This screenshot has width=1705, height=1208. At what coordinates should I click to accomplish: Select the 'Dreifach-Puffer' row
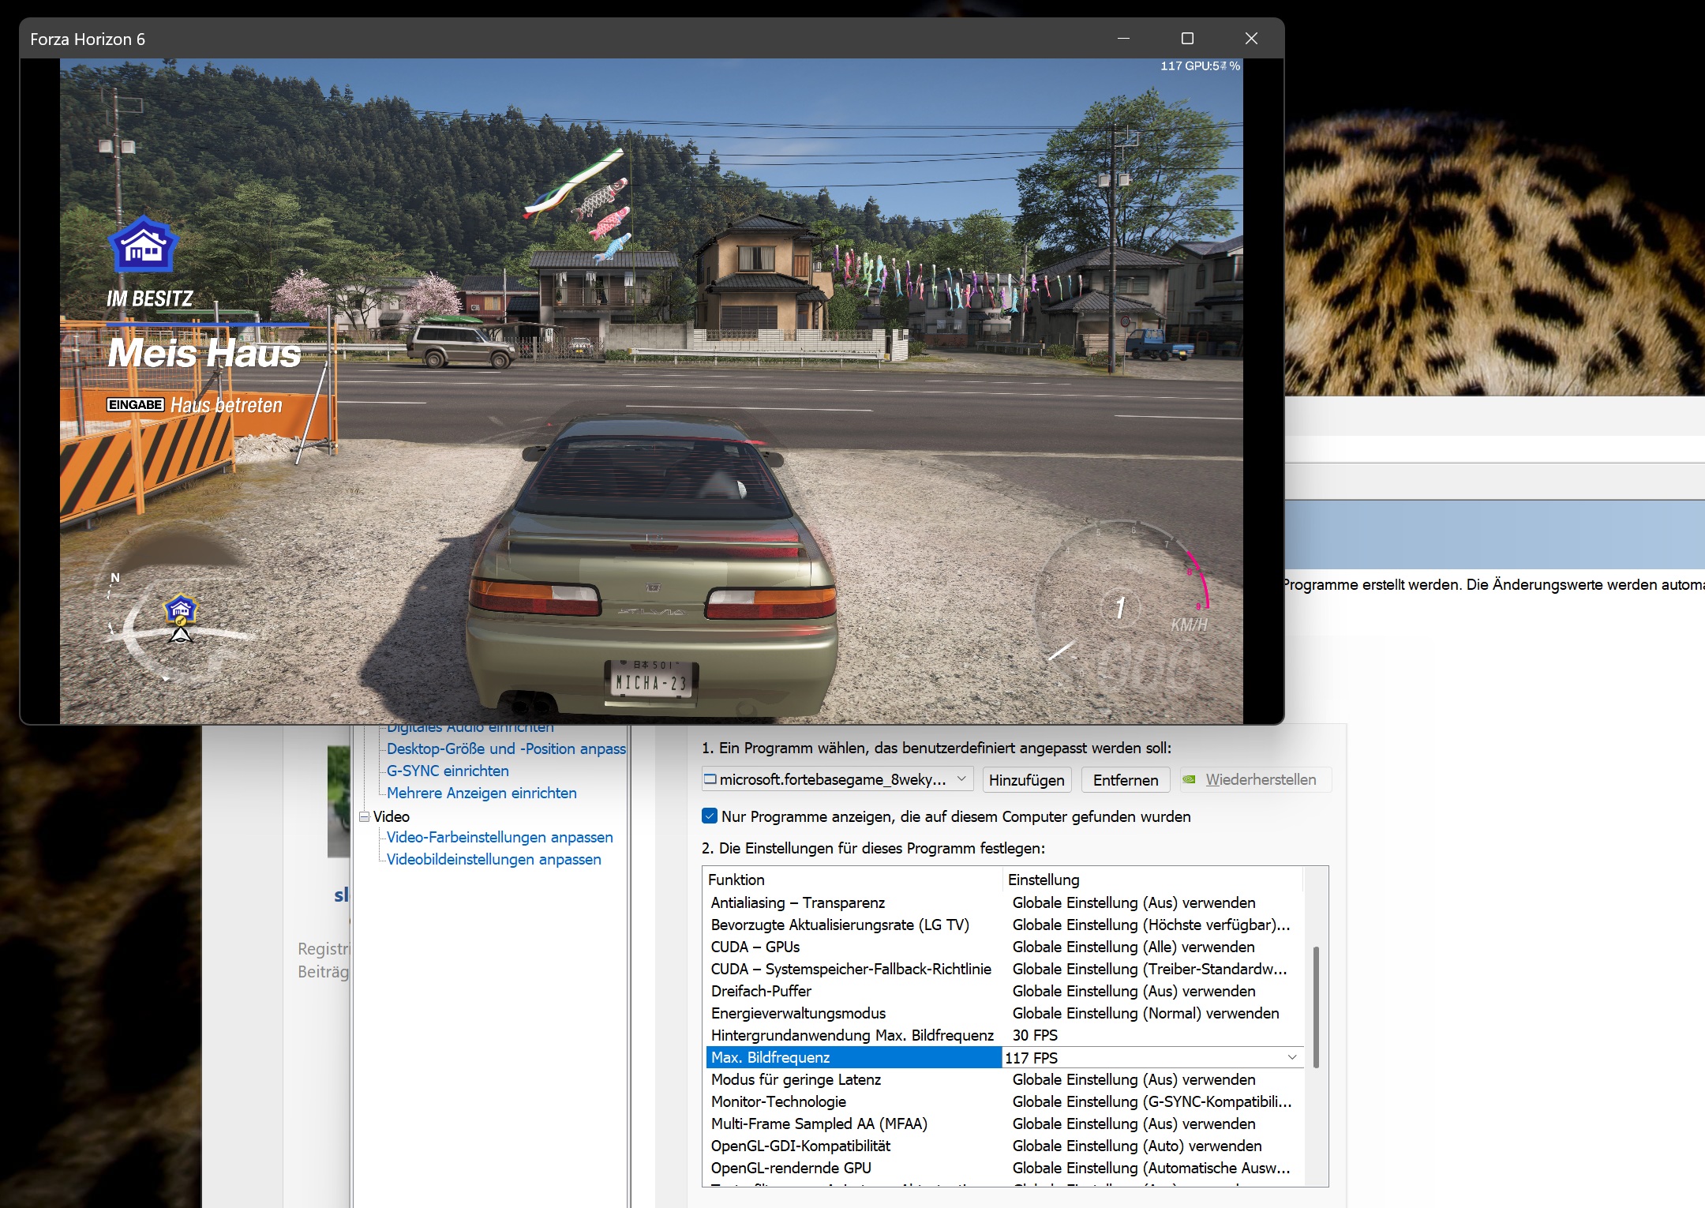coord(1004,991)
